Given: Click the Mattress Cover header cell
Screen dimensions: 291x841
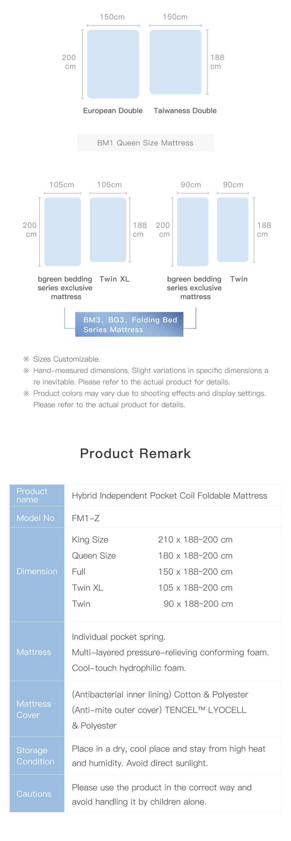Looking at the screenshot, I should [x=37, y=709].
